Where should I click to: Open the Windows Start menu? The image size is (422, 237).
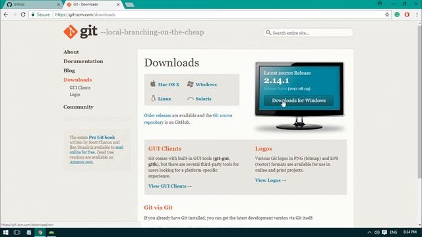pos(6,232)
